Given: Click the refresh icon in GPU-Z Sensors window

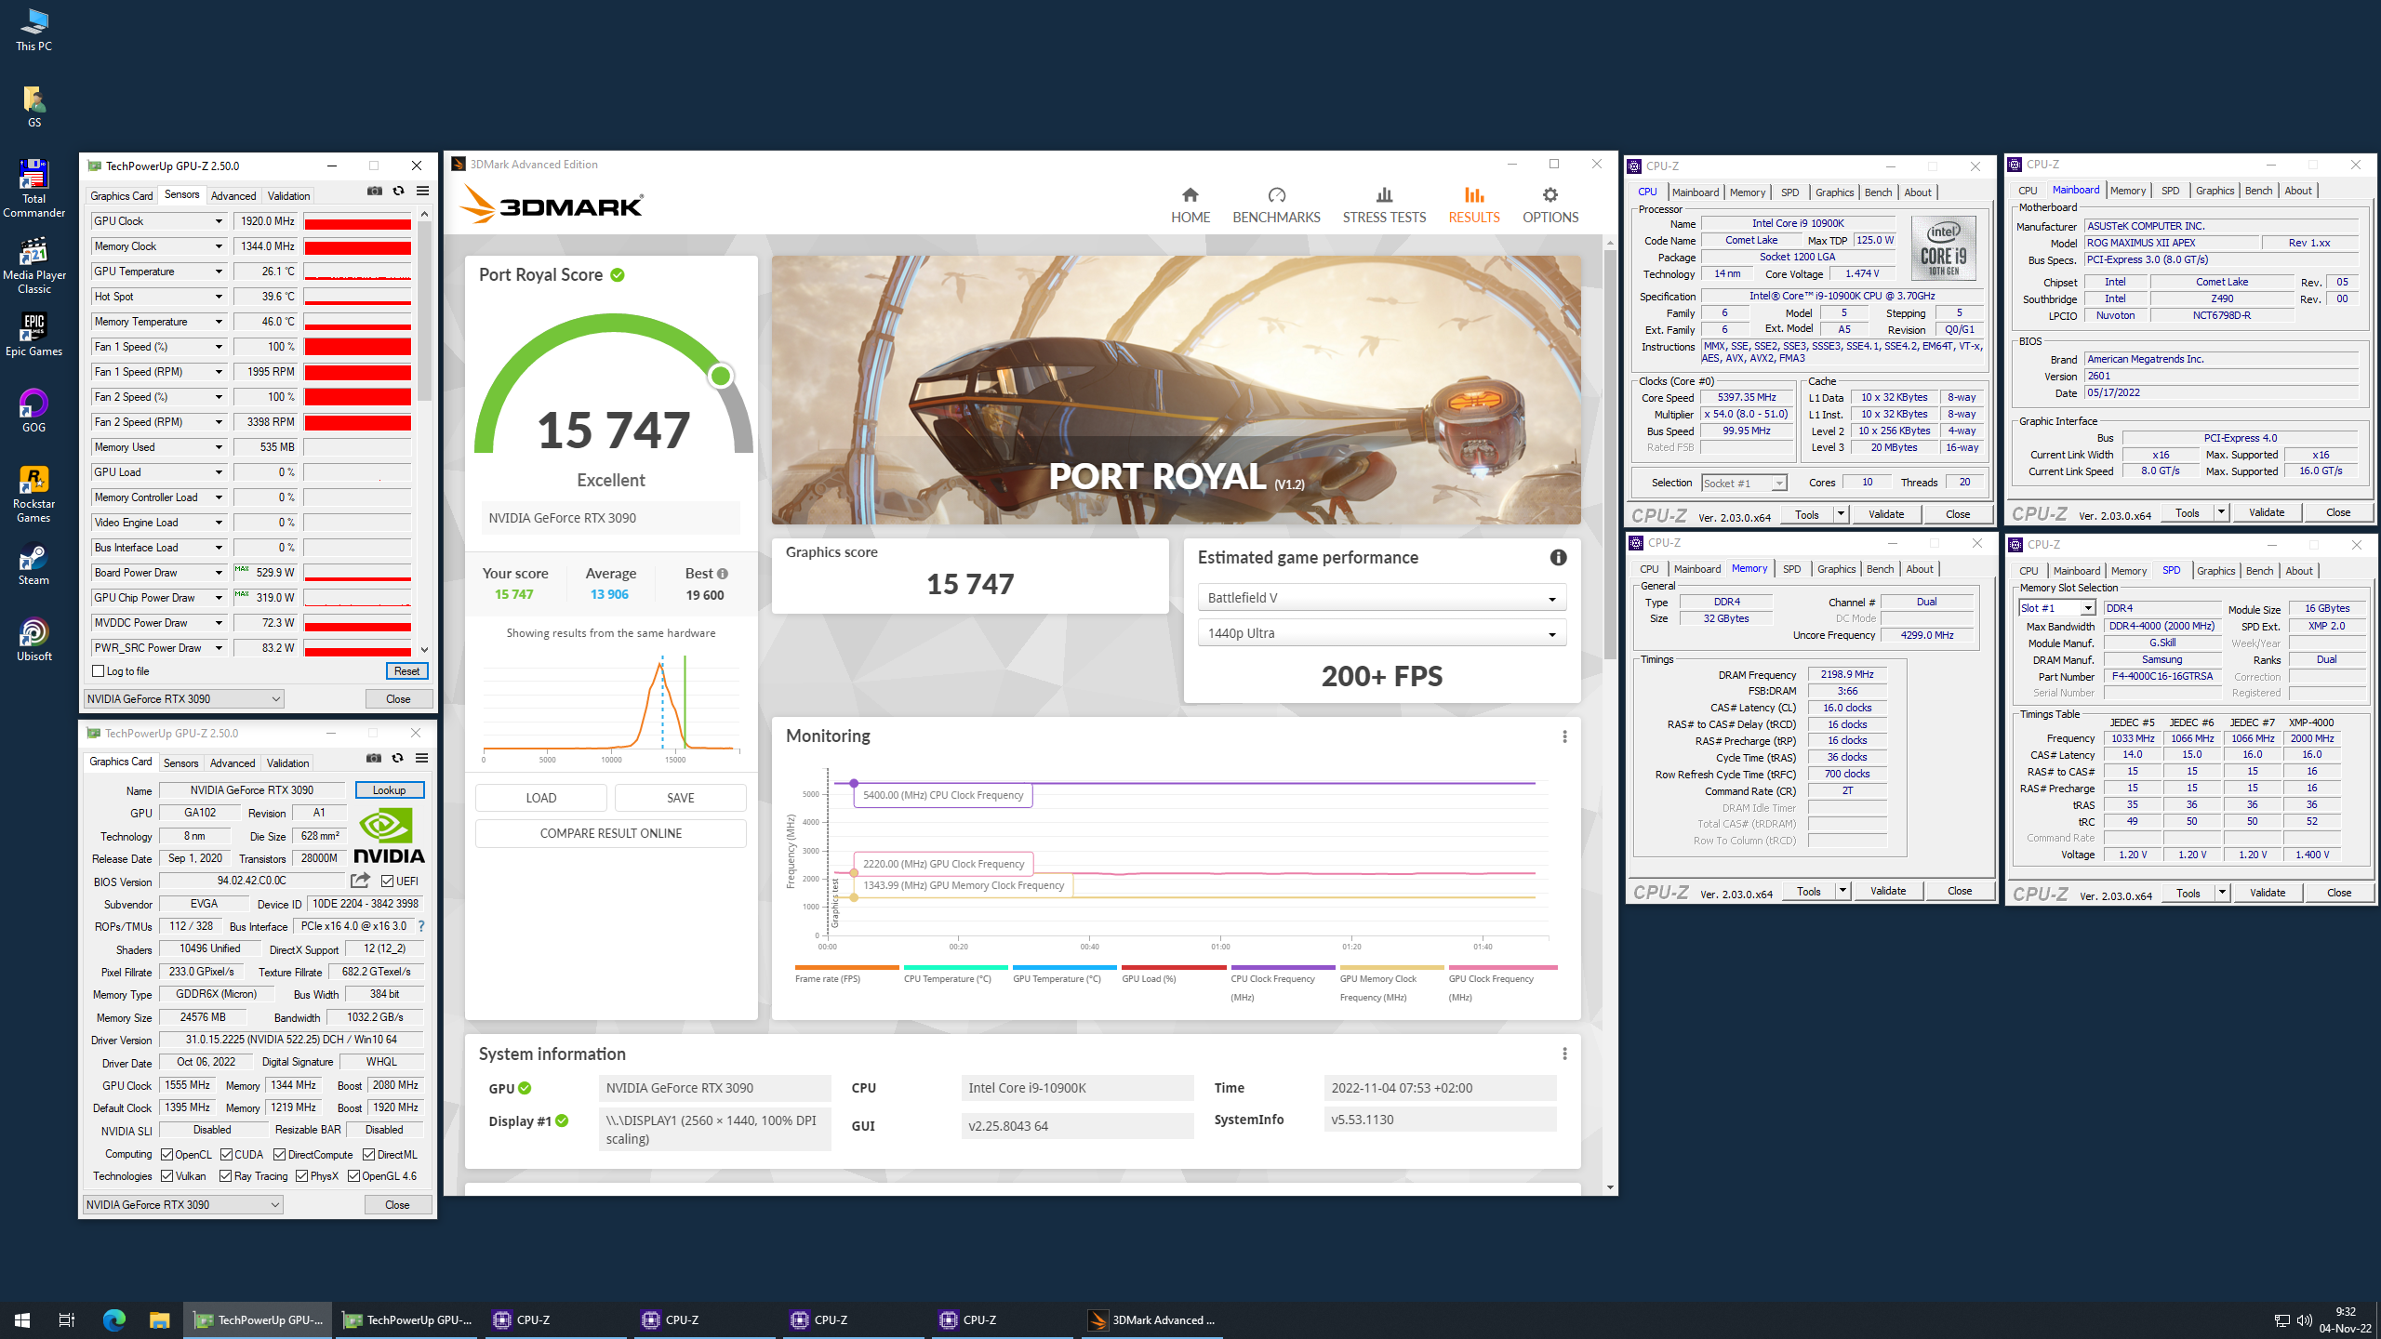Looking at the screenshot, I should [398, 191].
